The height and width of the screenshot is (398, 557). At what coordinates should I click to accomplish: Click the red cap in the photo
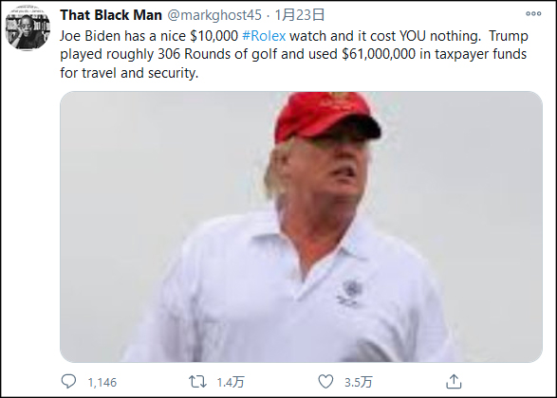tap(326, 117)
